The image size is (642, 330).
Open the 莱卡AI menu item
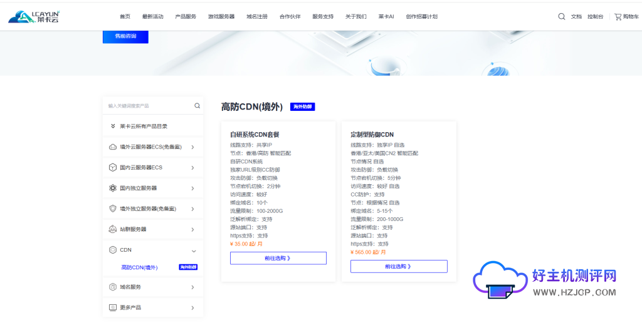(x=386, y=17)
